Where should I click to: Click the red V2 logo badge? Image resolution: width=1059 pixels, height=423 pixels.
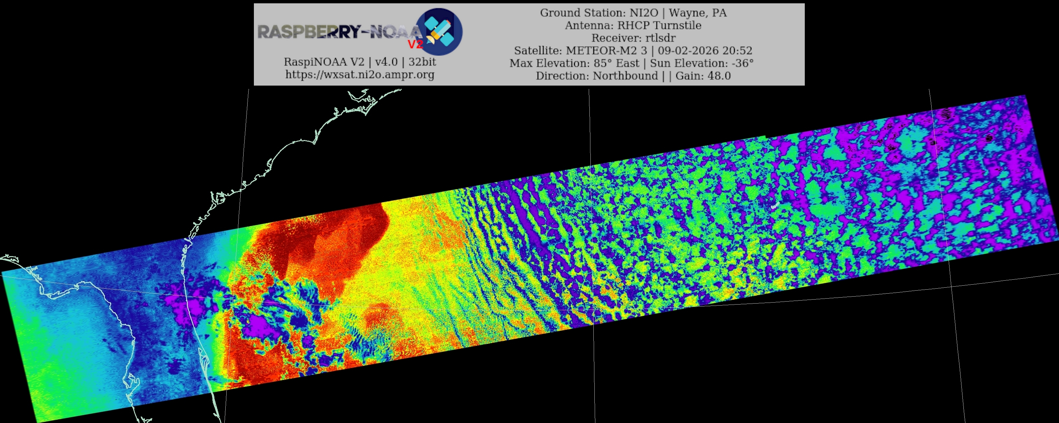[x=415, y=44]
